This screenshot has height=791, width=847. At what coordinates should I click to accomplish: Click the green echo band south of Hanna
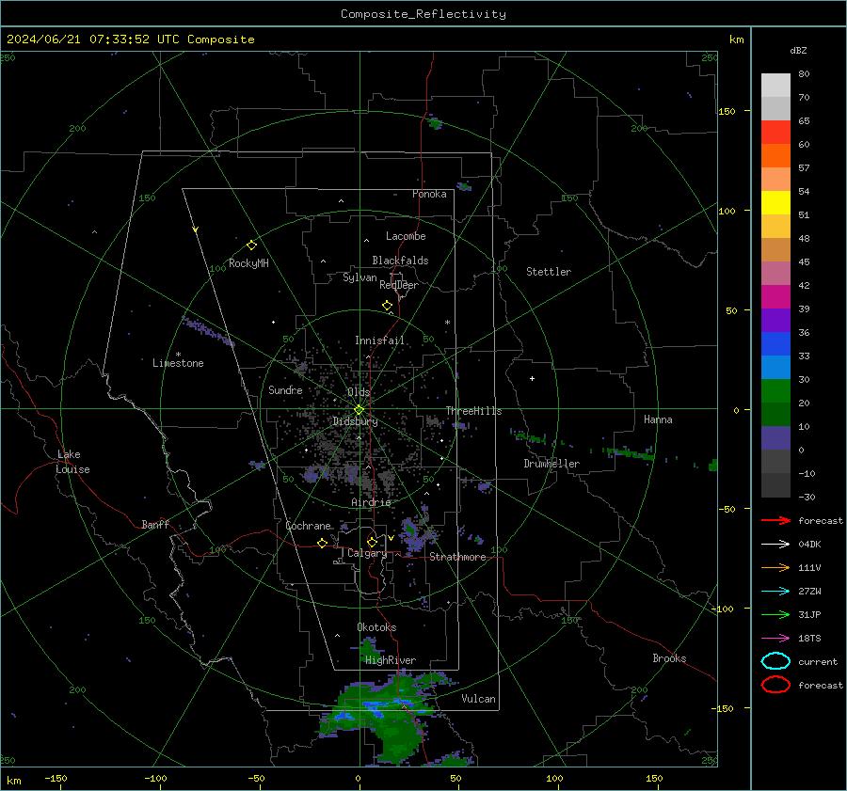pos(631,453)
